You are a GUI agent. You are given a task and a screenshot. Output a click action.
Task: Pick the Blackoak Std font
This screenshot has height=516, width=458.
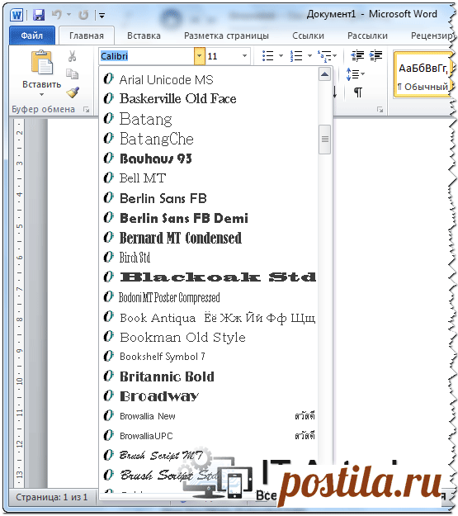pos(208,277)
